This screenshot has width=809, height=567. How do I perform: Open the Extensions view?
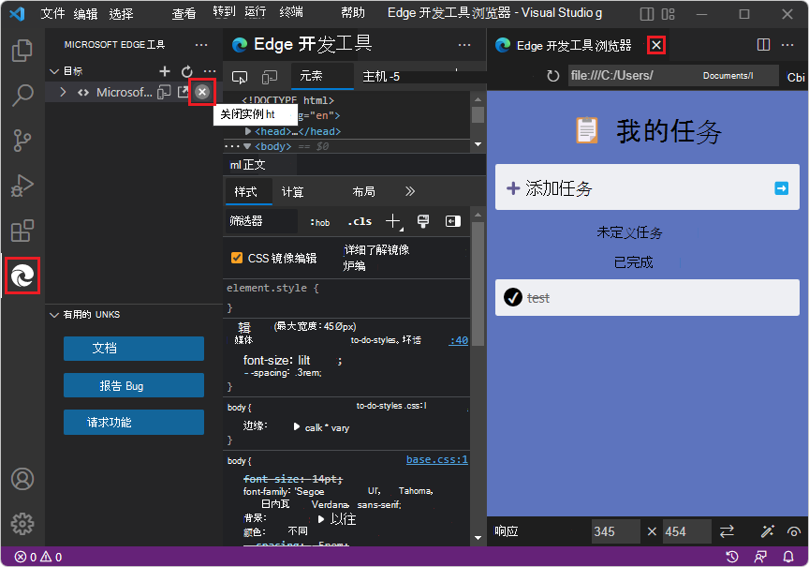pyautogui.click(x=22, y=230)
